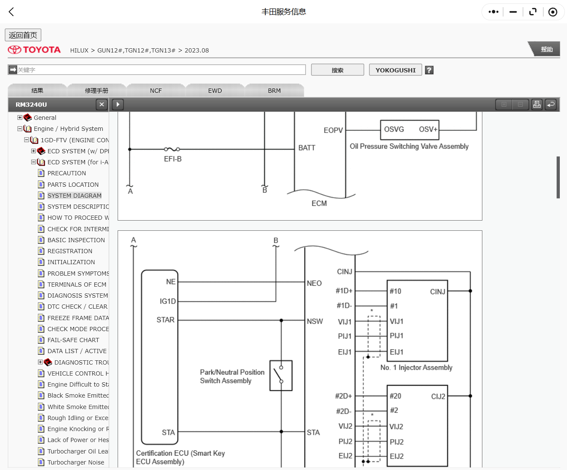Screen dimensions: 567x470
Task: Click the 搜索 search button
Action: coord(337,69)
